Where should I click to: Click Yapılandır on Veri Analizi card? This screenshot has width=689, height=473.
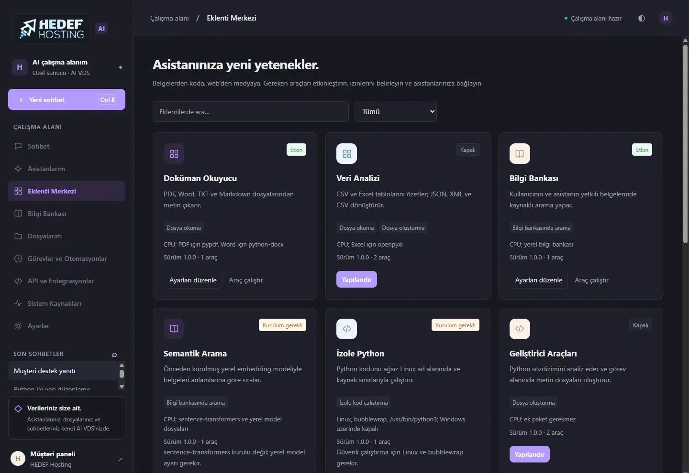click(x=356, y=279)
